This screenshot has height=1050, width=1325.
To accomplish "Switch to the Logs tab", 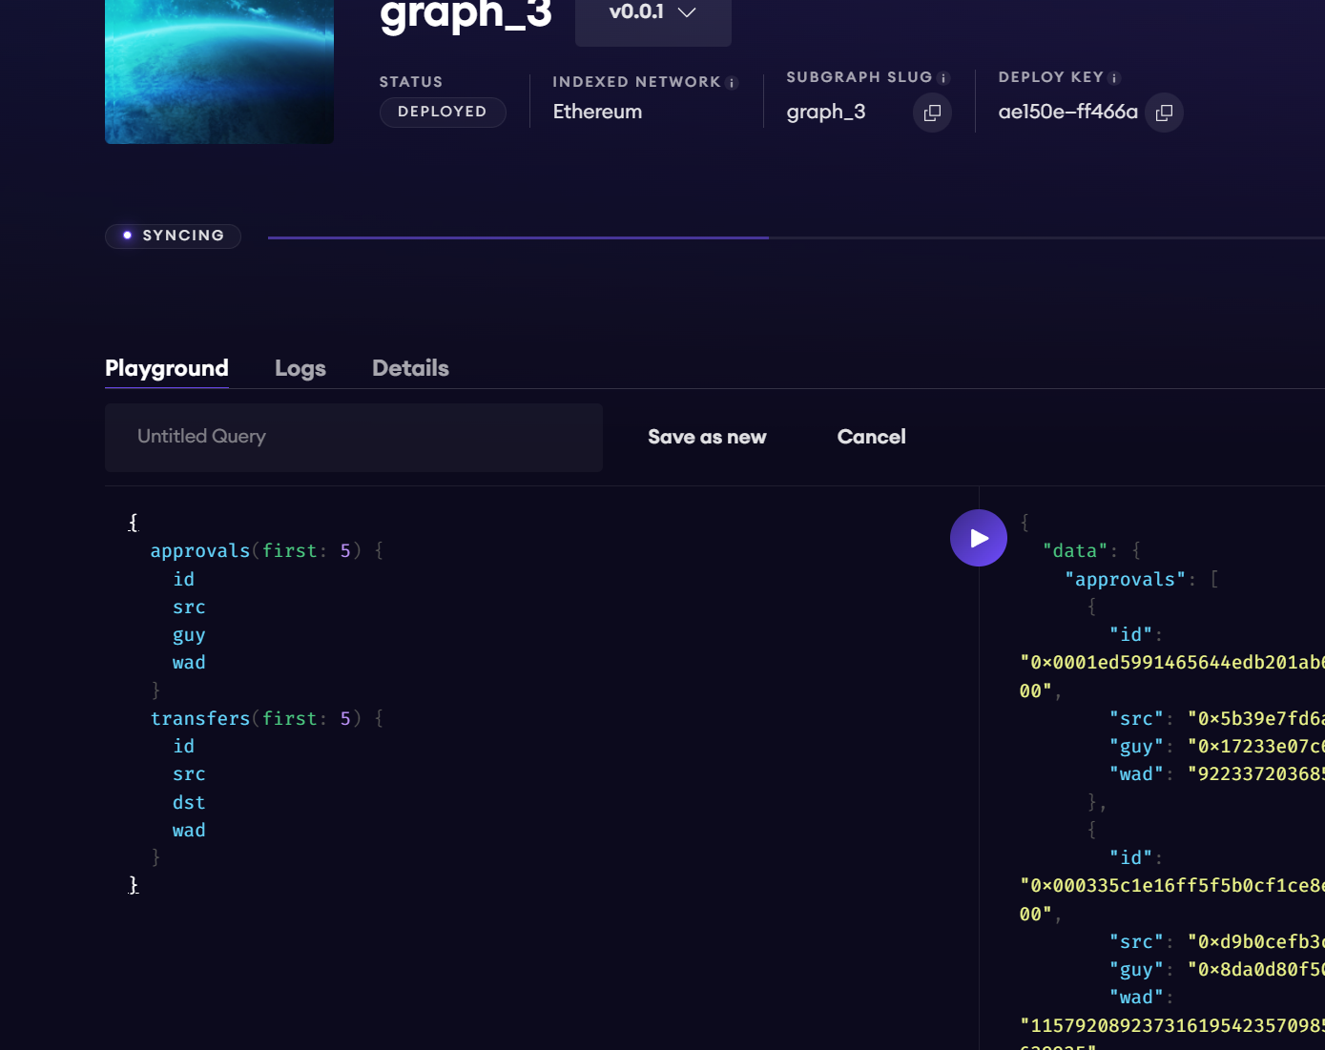I will click(x=300, y=368).
